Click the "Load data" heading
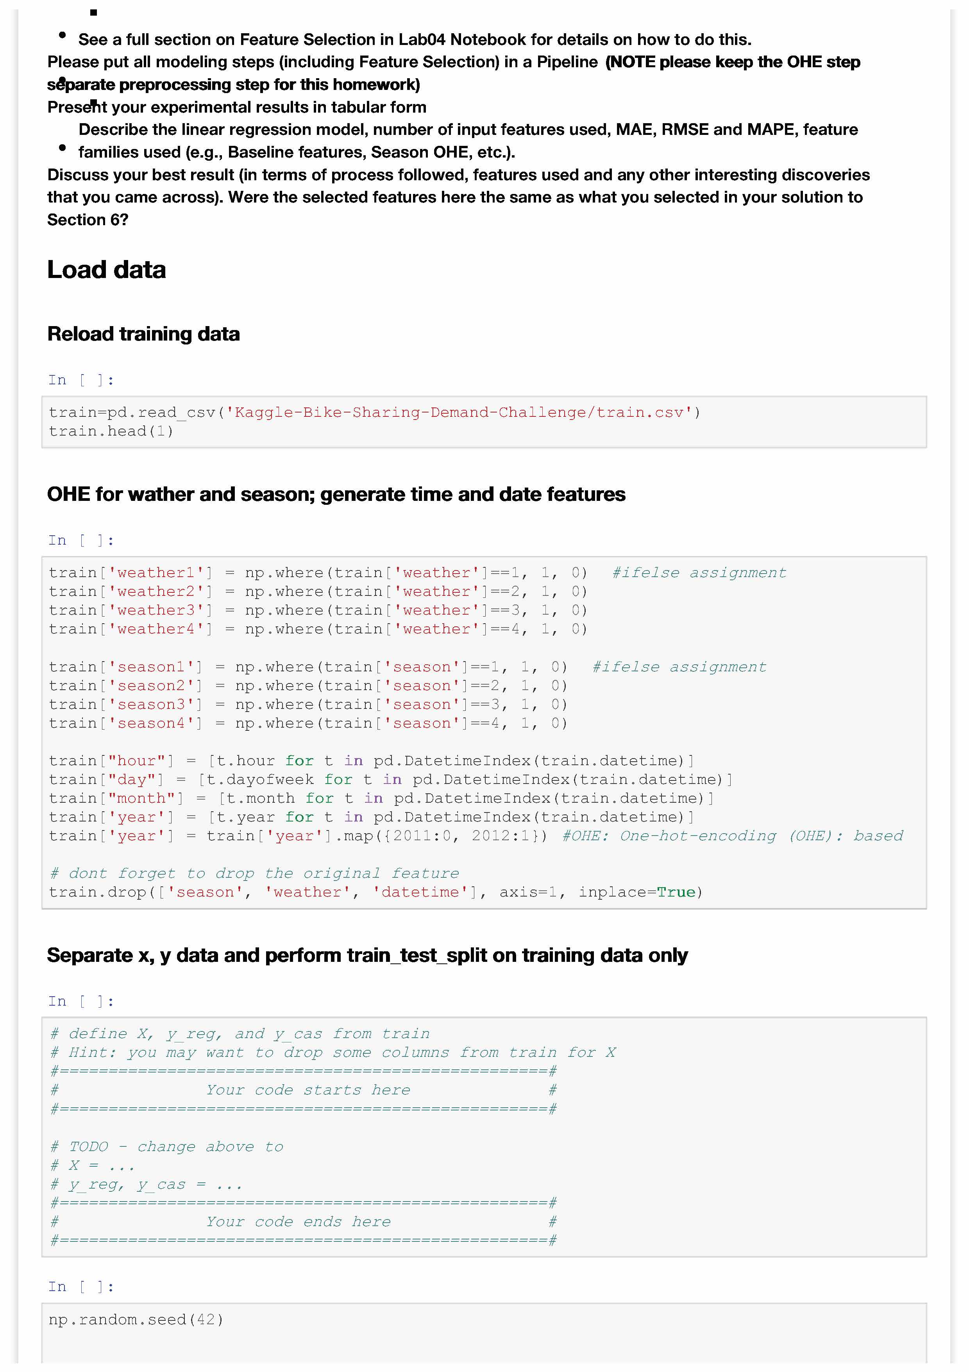969x1372 pixels. tap(106, 269)
